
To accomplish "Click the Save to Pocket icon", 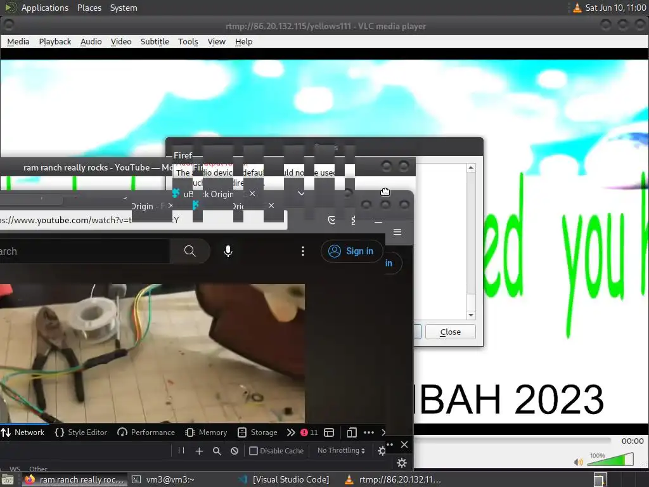I will 332,220.
